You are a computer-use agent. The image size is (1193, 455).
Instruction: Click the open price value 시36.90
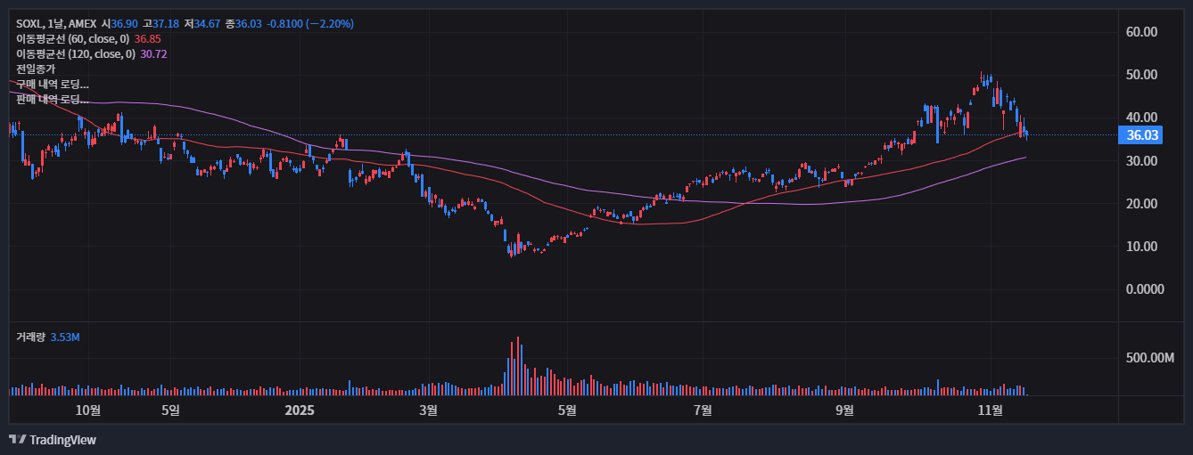(x=119, y=23)
